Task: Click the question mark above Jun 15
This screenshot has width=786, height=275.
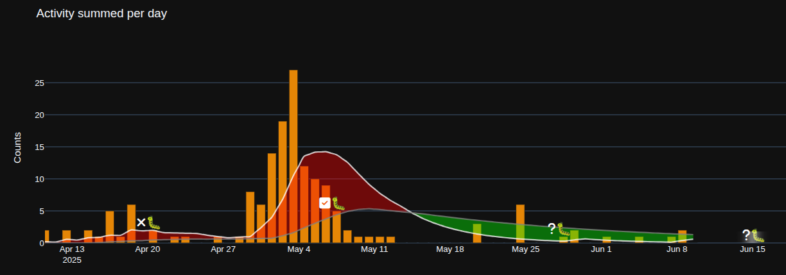Action: pos(746,235)
